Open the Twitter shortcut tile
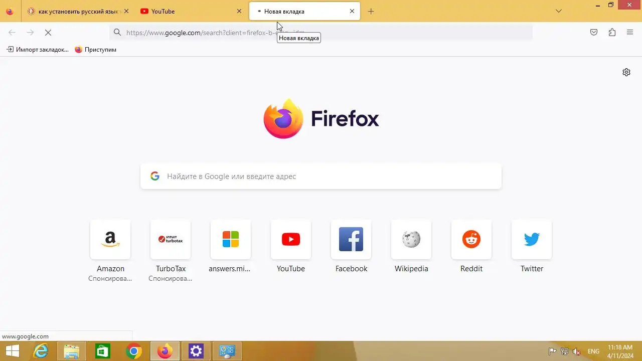The width and height of the screenshot is (642, 361). point(532,240)
